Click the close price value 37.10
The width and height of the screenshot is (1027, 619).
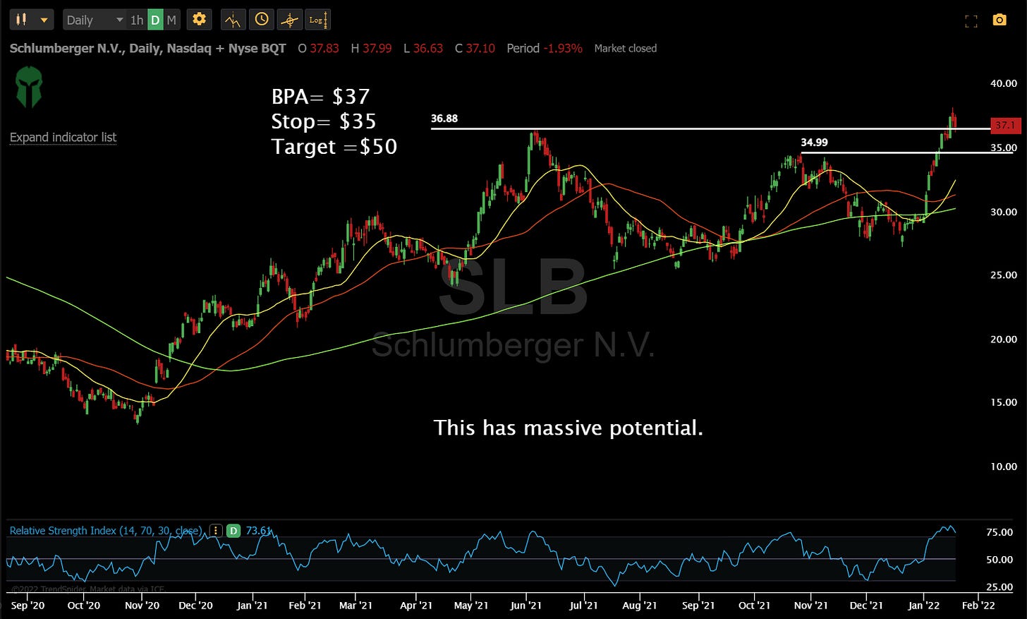coord(480,48)
